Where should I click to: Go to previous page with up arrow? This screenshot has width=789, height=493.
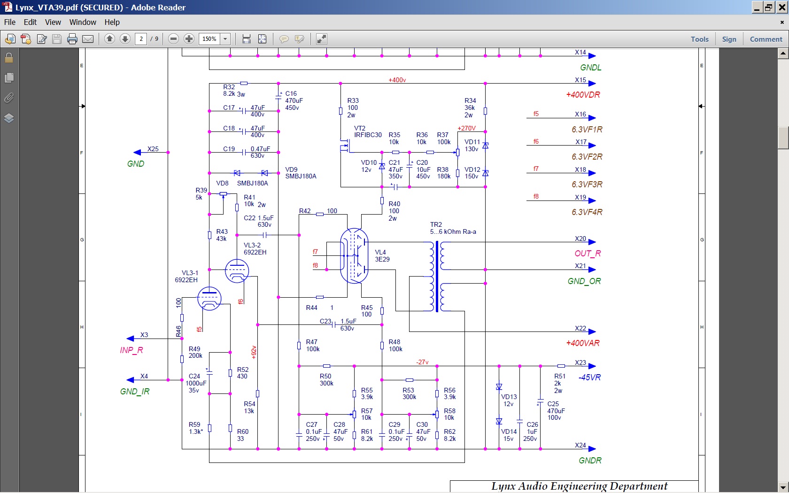click(x=109, y=39)
